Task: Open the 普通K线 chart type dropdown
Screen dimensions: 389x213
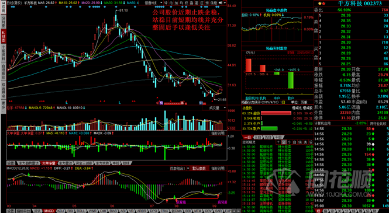Action: point(154,3)
